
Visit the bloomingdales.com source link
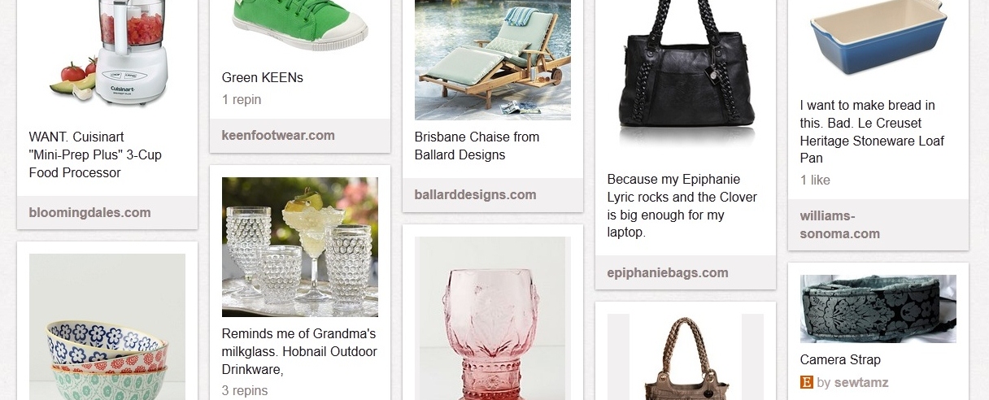pyautogui.click(x=89, y=213)
